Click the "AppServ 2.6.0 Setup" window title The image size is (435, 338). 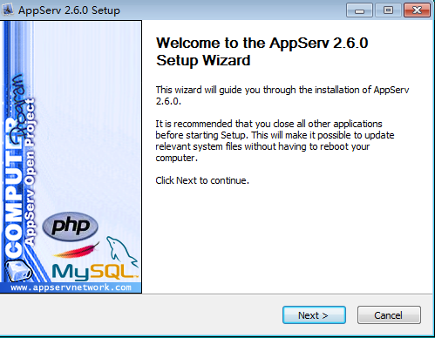[69, 10]
